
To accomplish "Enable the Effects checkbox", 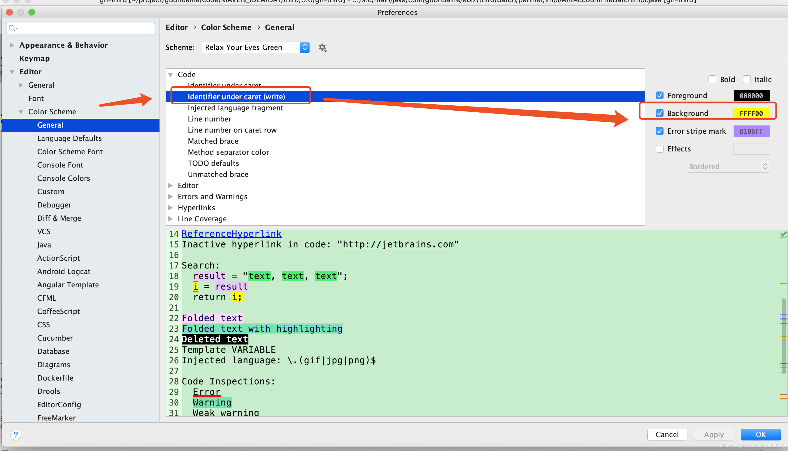I will (660, 149).
